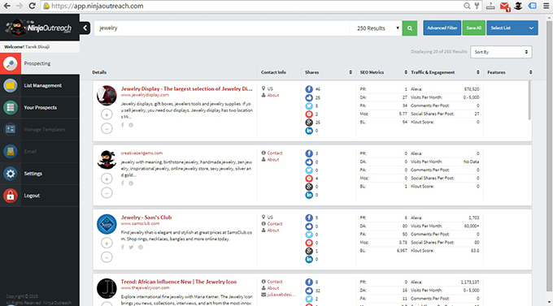Open the Email section
Image resolution: width=553 pixels, height=306 pixels.
40,152
